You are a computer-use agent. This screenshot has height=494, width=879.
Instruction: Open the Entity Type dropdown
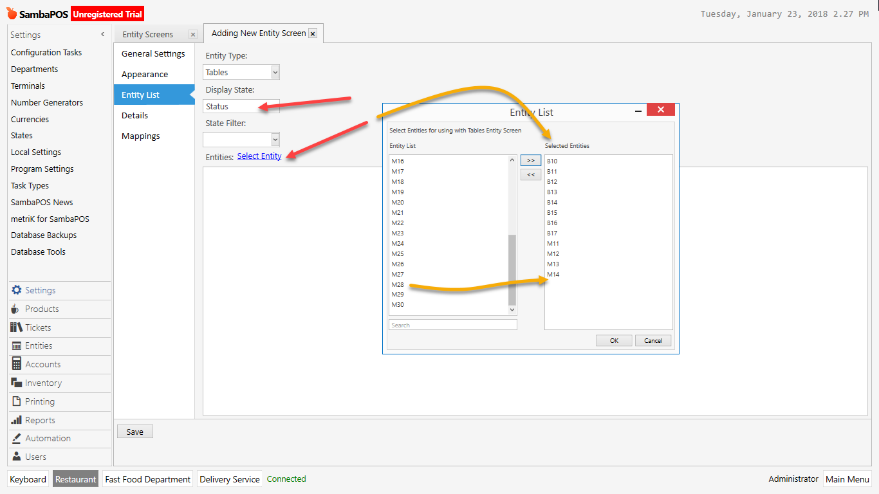[275, 72]
